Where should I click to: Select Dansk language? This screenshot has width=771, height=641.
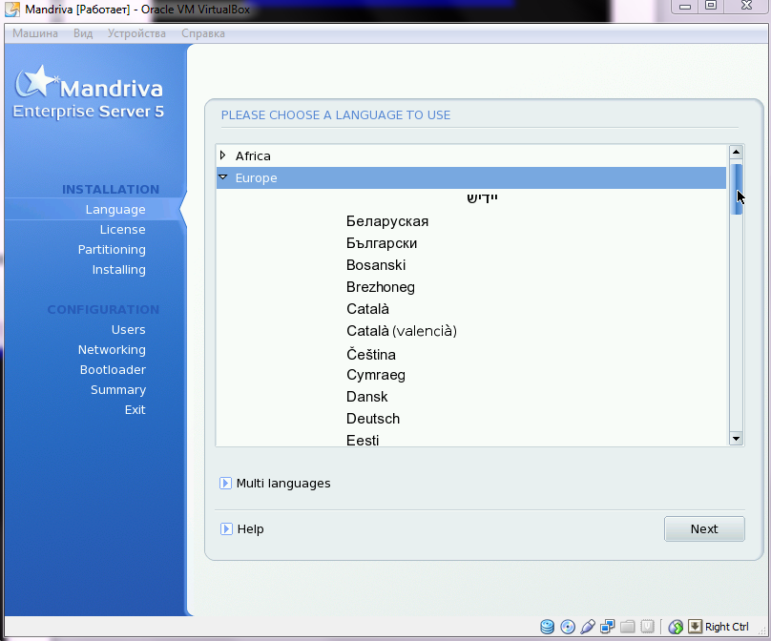coord(366,397)
